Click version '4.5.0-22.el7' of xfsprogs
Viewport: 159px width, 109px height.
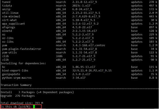pyautogui.click(x=82, y=27)
